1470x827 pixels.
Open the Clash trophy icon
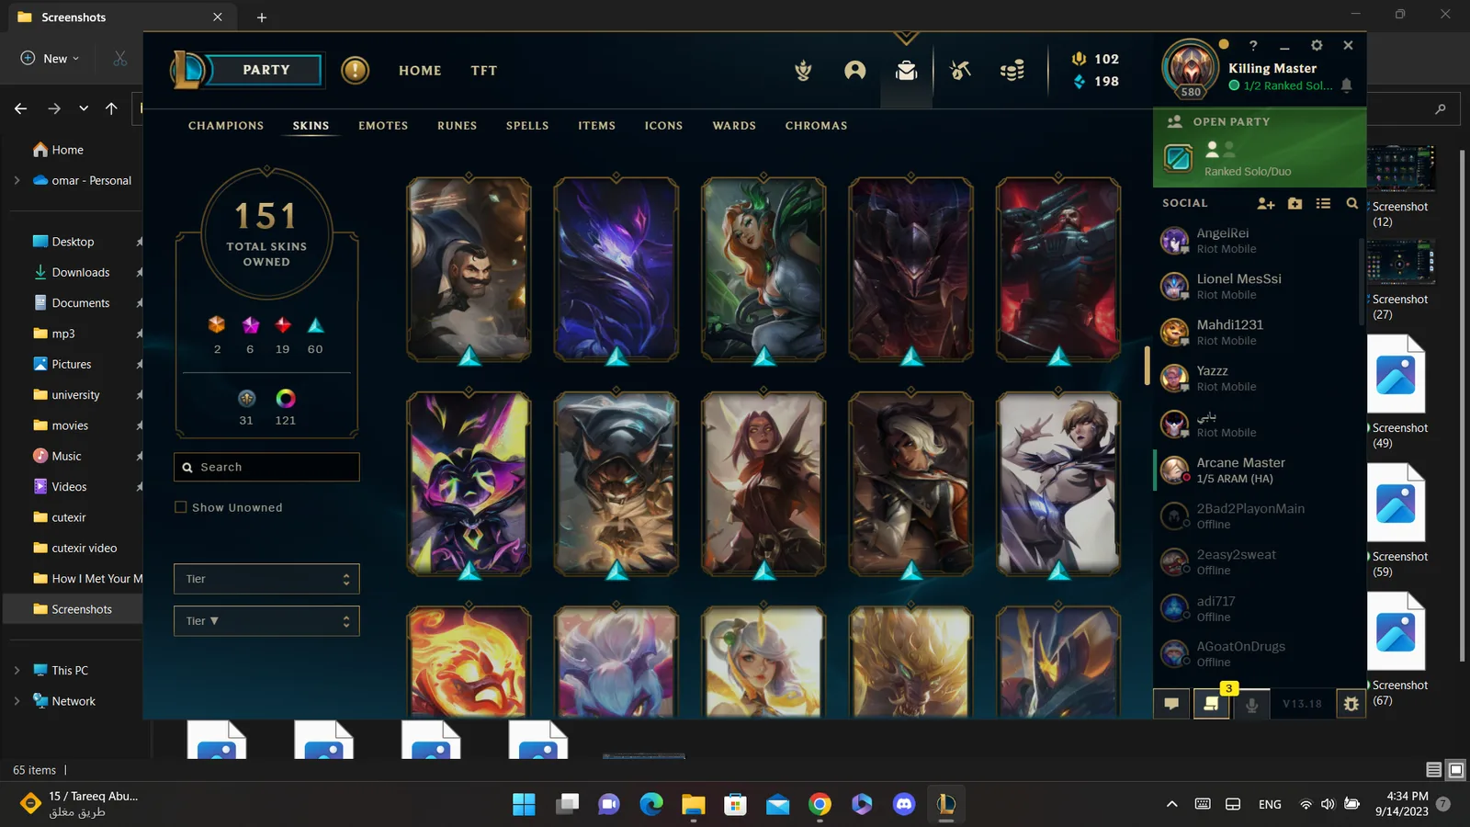(803, 70)
